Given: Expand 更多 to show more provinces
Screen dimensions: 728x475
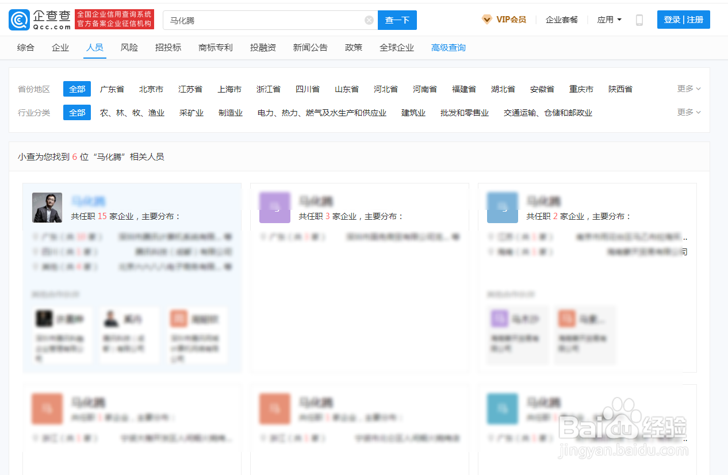Looking at the screenshot, I should [688, 89].
